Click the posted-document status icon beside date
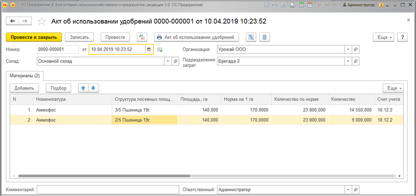The height and width of the screenshot is (196, 416). (160, 49)
